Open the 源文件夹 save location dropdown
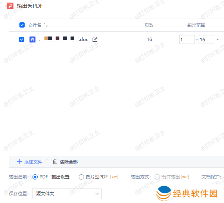 (x=67, y=194)
